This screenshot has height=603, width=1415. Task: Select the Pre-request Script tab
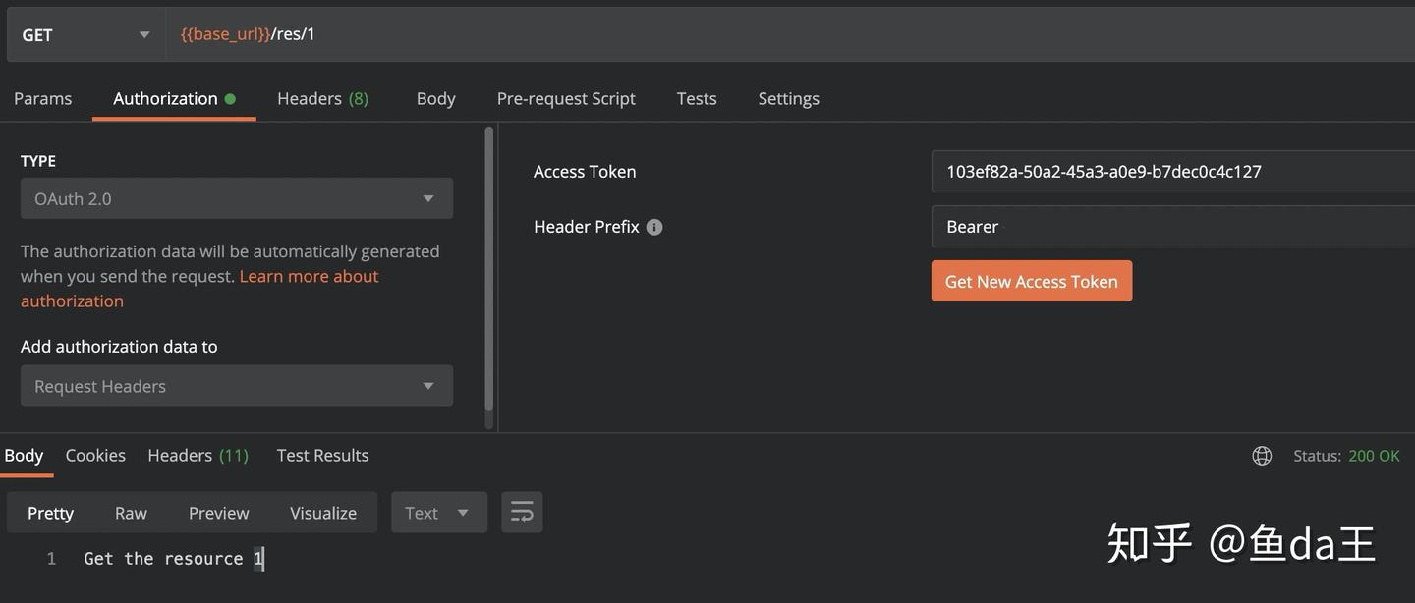tap(566, 98)
